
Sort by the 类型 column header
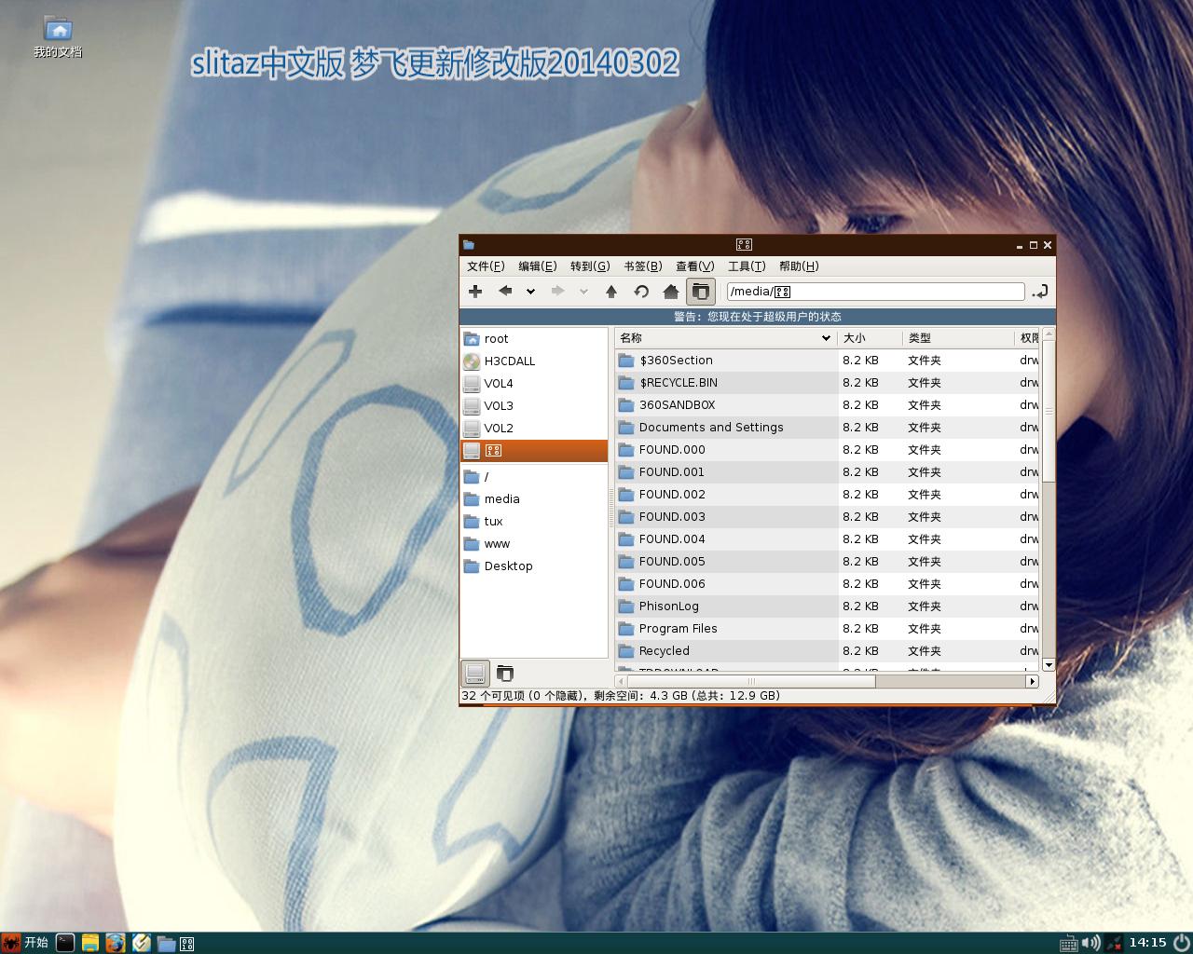(x=957, y=338)
